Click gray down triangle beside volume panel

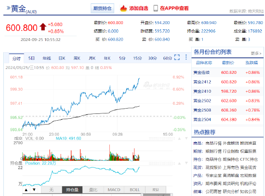click(x=186, y=139)
